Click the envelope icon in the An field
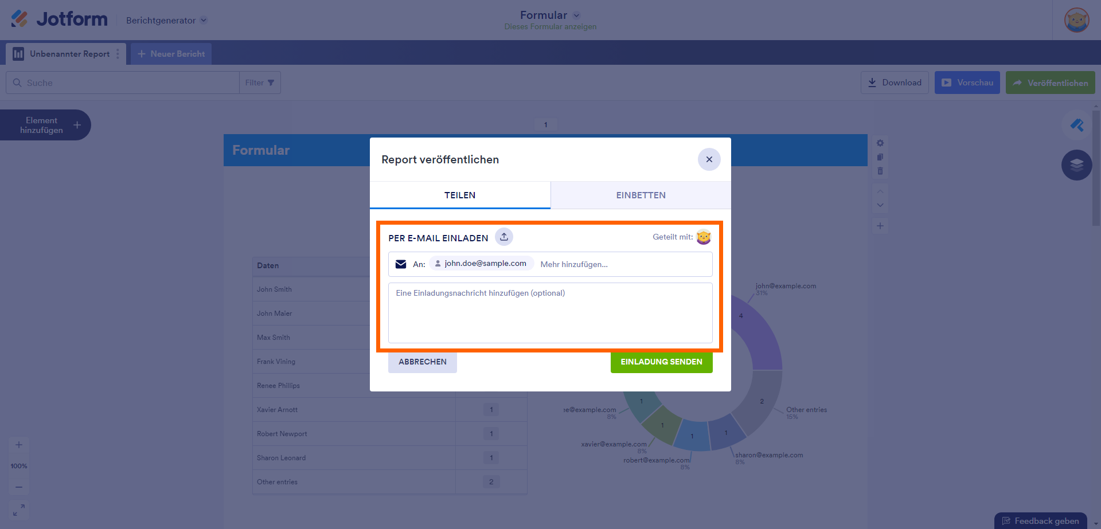 [401, 264]
